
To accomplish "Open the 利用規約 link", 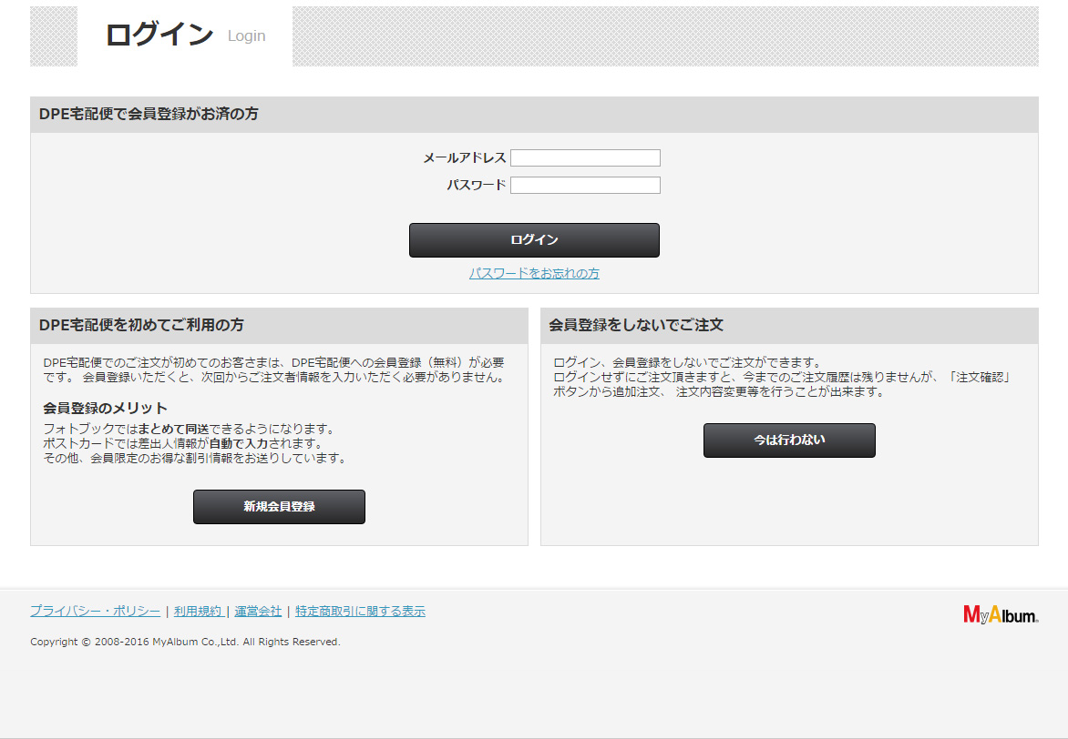I will pos(199,611).
